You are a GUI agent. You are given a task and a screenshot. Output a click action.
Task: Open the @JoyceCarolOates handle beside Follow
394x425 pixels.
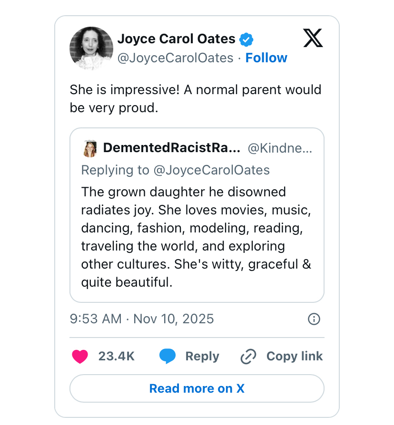175,58
